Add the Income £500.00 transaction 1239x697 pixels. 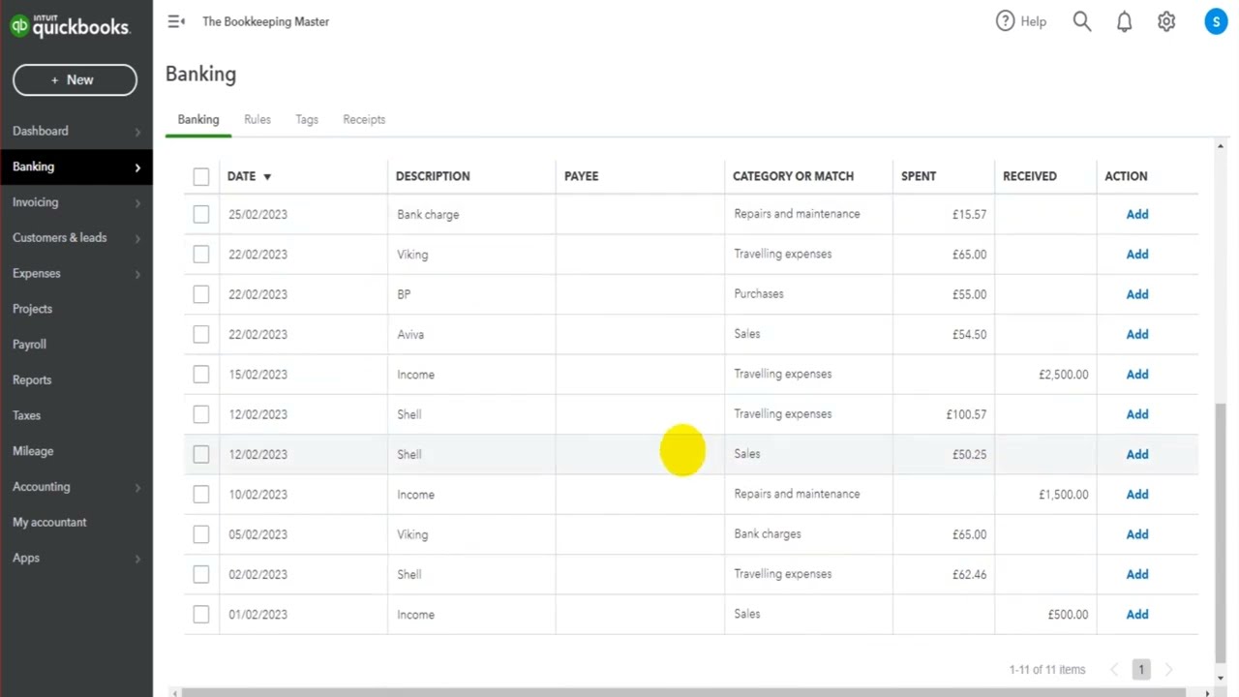tap(1137, 614)
